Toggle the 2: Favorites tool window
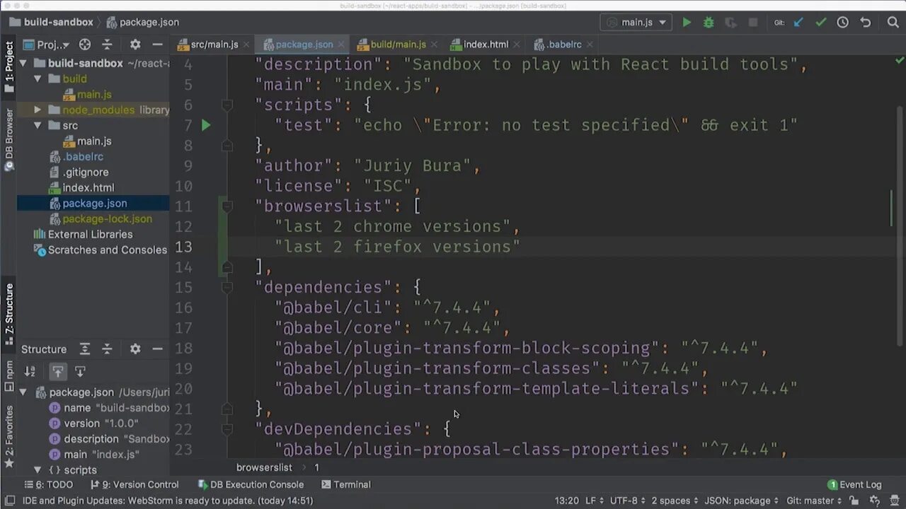This screenshot has width=906, height=509. point(9,436)
